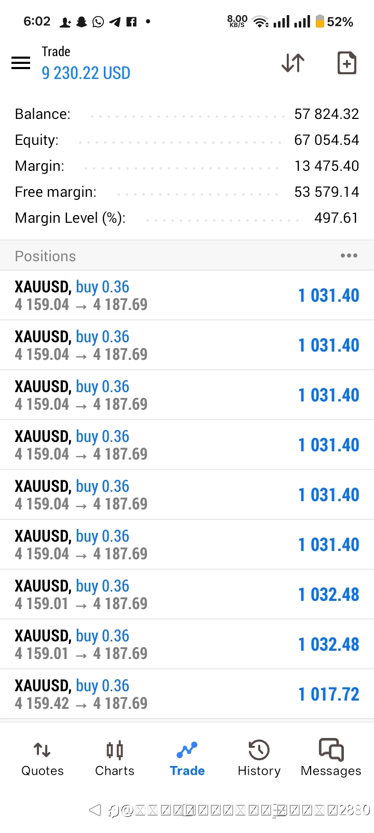Open the Positions three-dot options menu

(349, 256)
